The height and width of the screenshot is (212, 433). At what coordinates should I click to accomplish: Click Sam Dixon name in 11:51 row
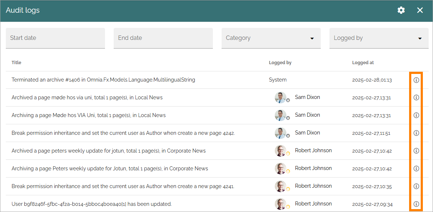(x=307, y=132)
